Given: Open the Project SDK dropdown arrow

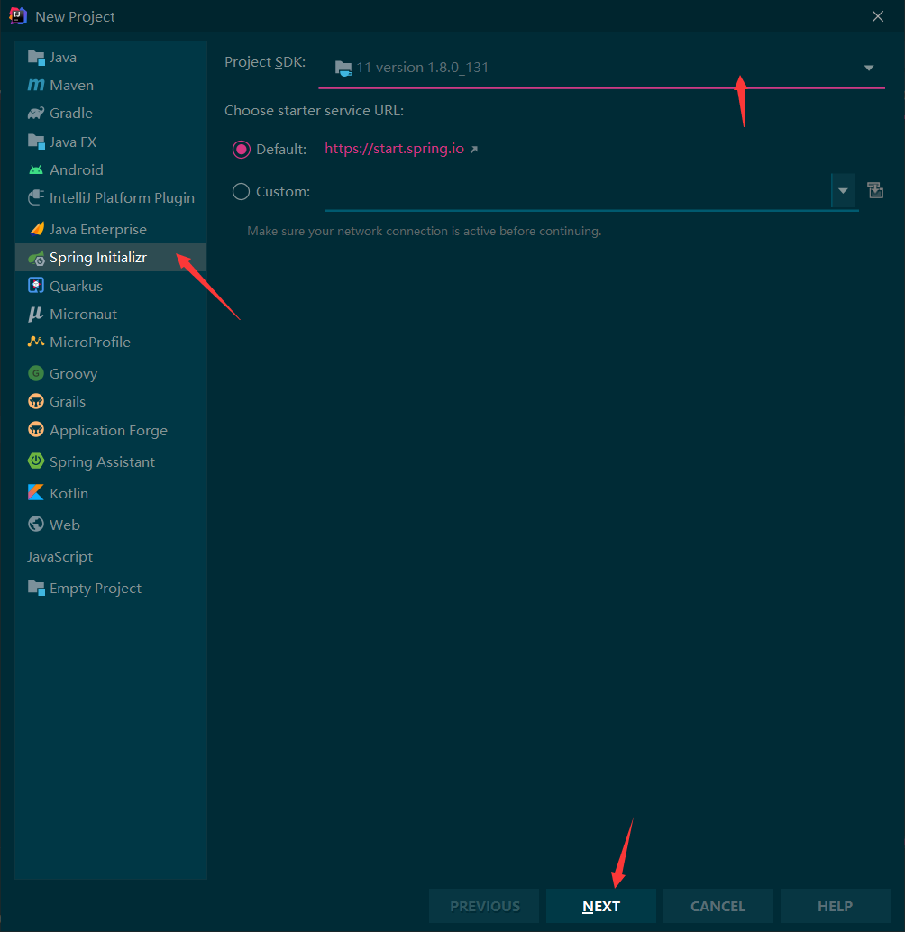Looking at the screenshot, I should [x=869, y=68].
